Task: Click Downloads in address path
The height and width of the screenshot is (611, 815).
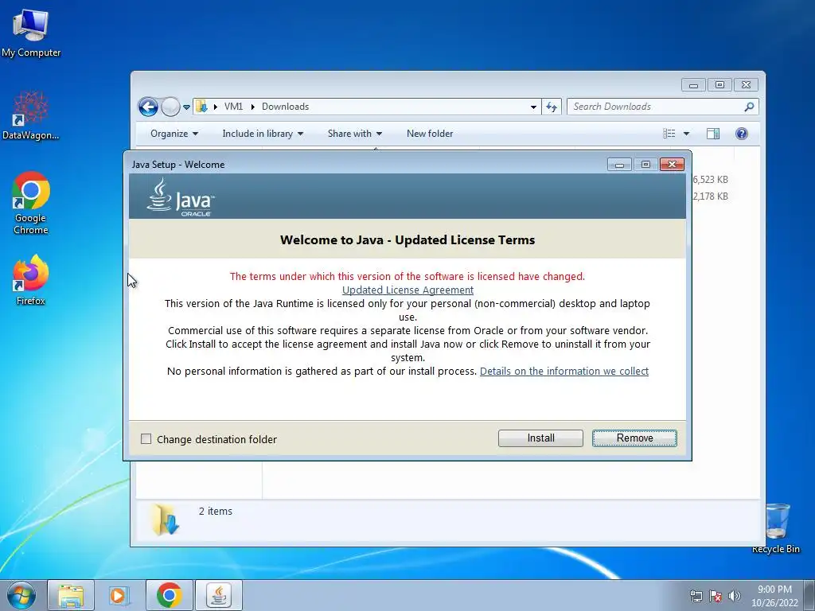Action: [286, 107]
